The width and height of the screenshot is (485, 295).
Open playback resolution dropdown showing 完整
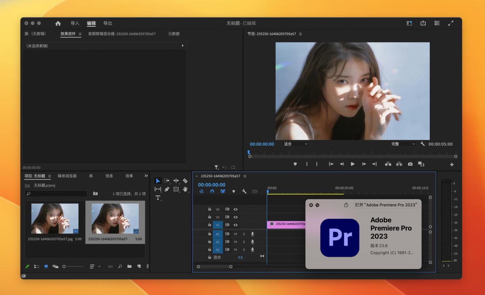pyautogui.click(x=403, y=144)
